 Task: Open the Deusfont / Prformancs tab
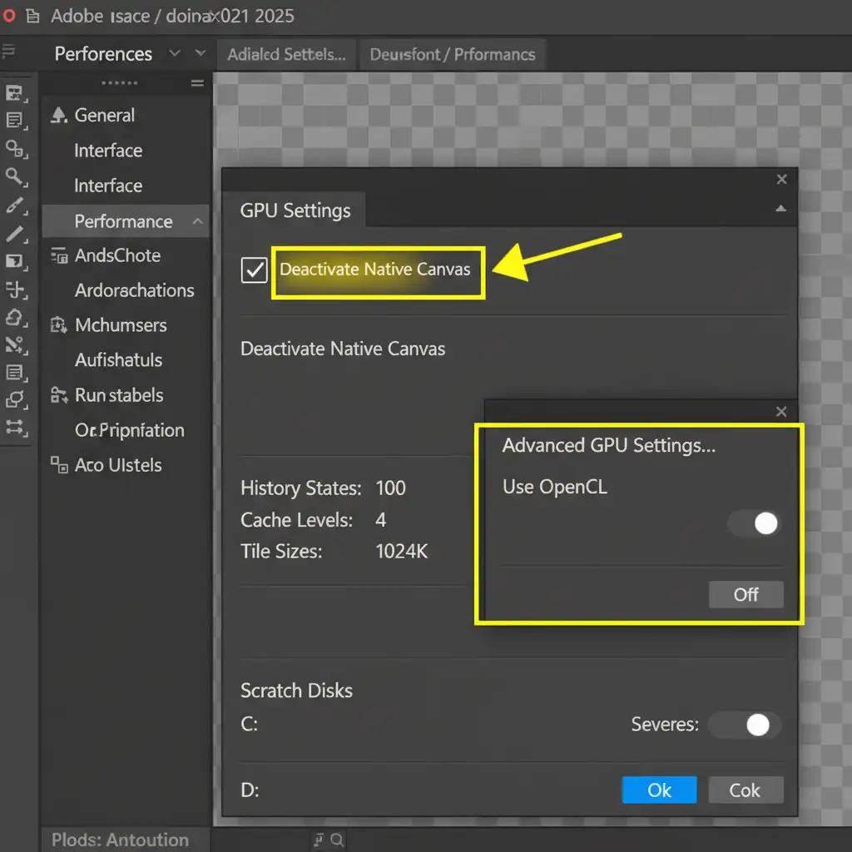coord(452,55)
